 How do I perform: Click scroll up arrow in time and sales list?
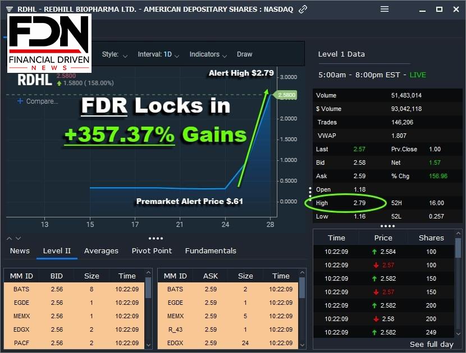click(459, 234)
